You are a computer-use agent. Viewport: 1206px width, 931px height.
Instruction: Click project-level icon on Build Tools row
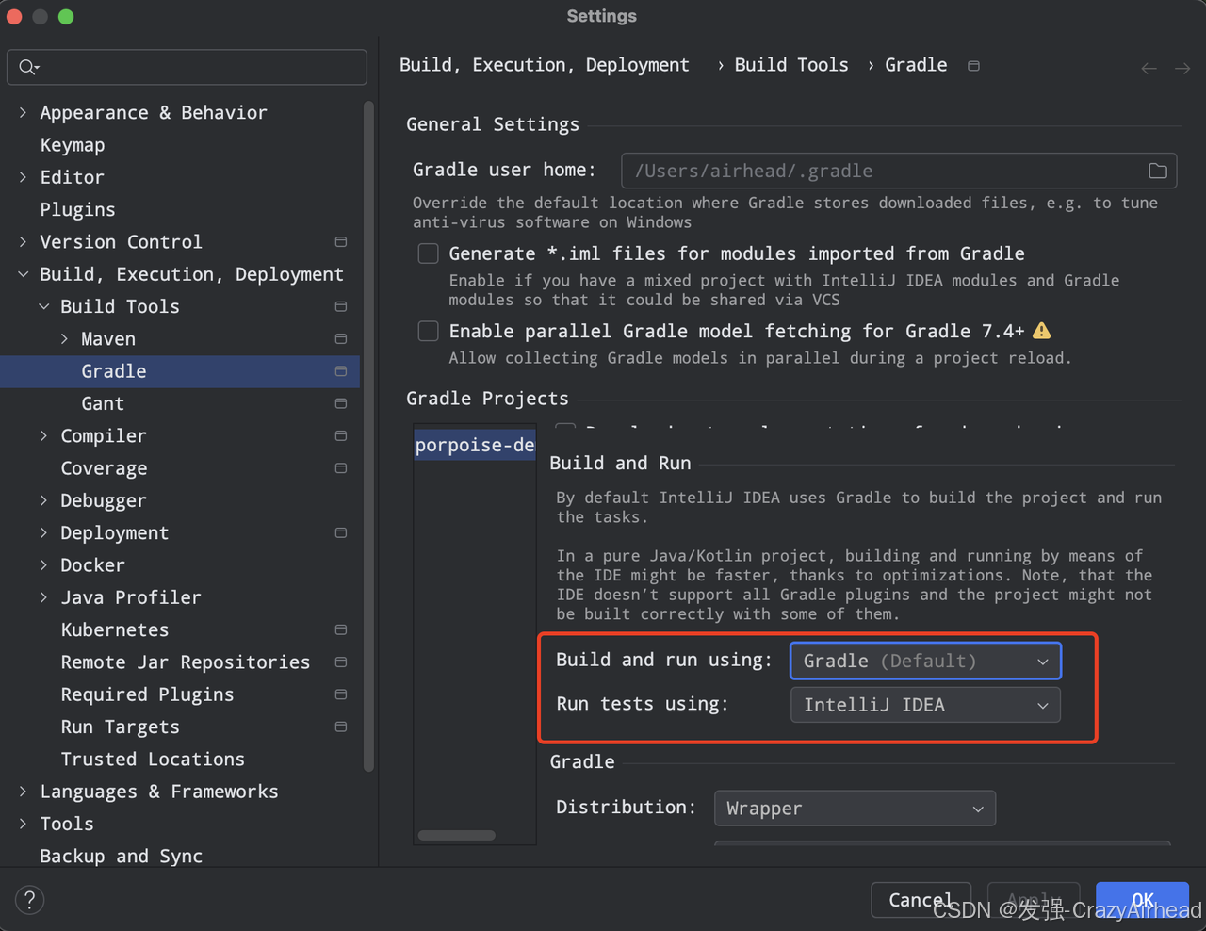click(x=341, y=306)
